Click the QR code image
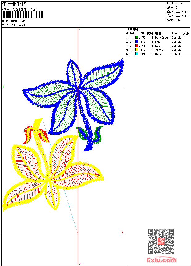The height and width of the screenshot is (266, 191). click(161, 241)
